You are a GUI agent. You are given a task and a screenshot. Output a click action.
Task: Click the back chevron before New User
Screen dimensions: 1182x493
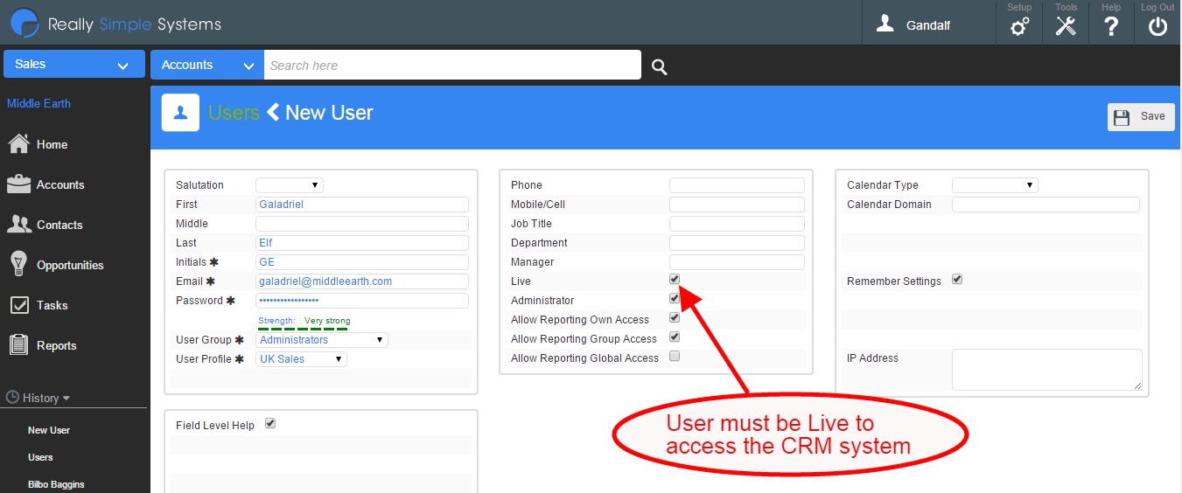point(273,112)
